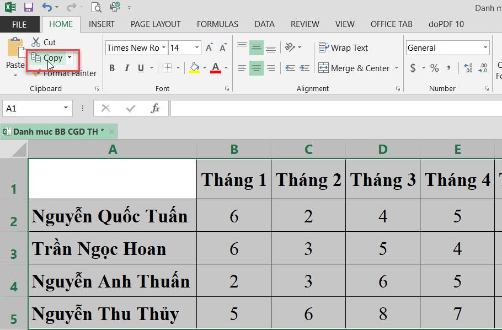The height and width of the screenshot is (330, 502).
Task: Click the Save icon in quick access toolbar
Action: 29,8
